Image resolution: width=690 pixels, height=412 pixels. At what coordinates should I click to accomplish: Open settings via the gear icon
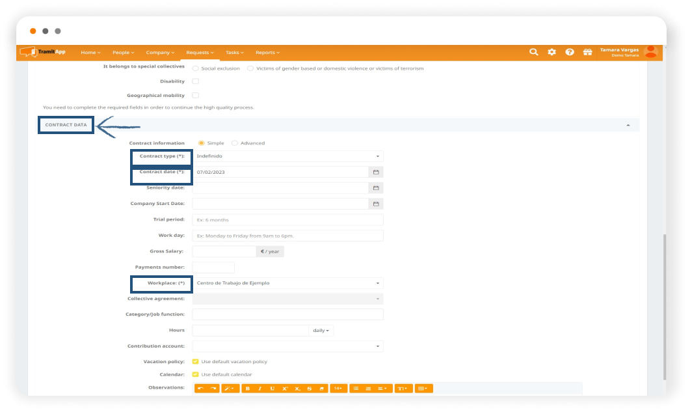coord(551,52)
